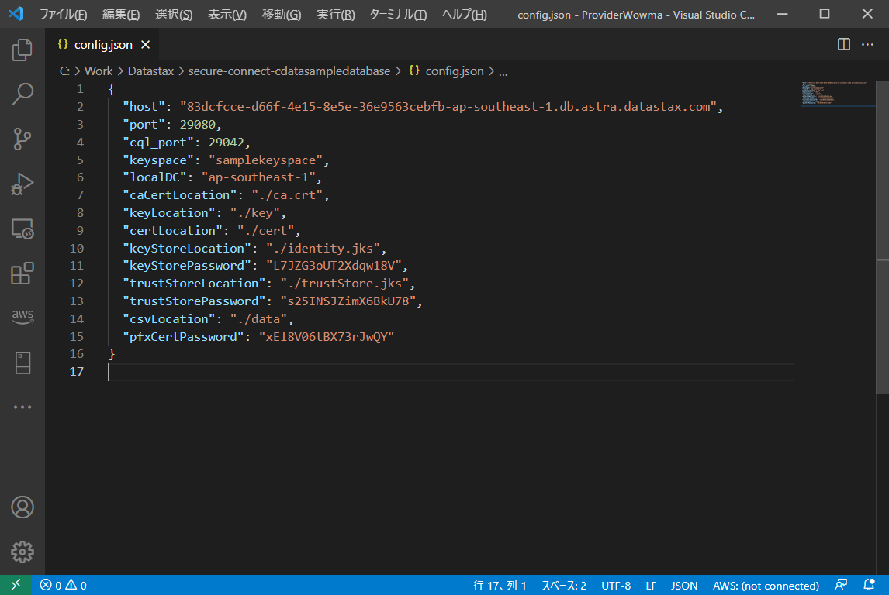Split the editor to the right
The height and width of the screenshot is (595, 889).
click(x=844, y=44)
